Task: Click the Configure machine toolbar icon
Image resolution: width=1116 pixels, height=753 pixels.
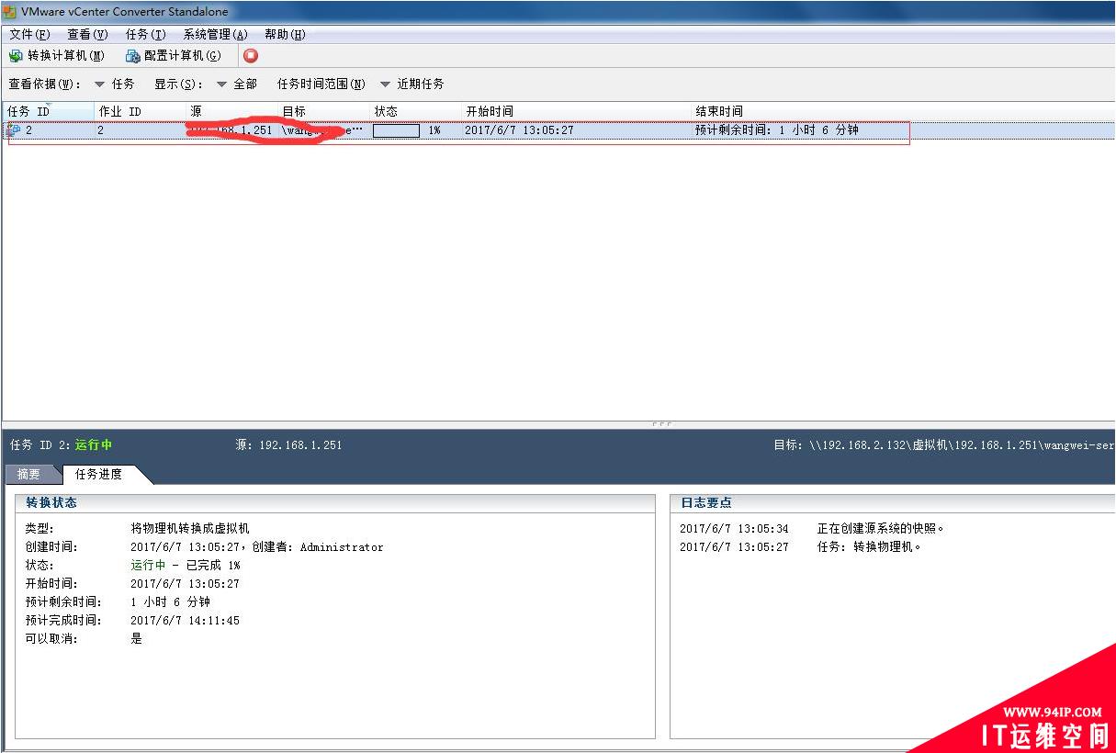Action: 133,56
